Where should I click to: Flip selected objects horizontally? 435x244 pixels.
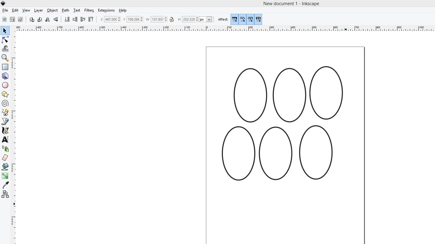pyautogui.click(x=48, y=19)
